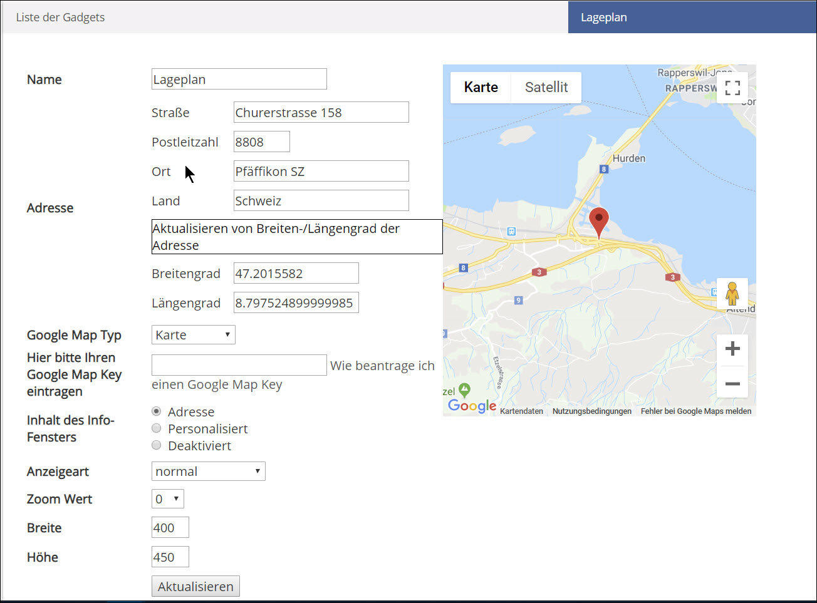Click the Google Map Typ label
Viewport: 817px width, 603px height.
pos(74,335)
